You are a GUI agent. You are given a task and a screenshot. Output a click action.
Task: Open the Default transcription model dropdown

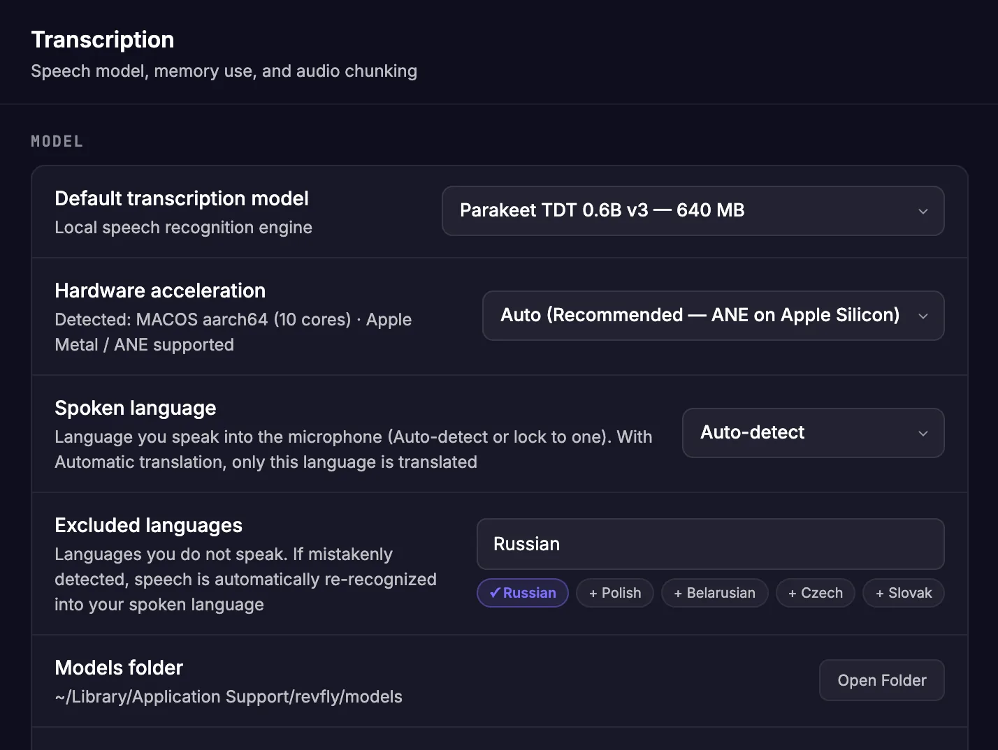(693, 211)
